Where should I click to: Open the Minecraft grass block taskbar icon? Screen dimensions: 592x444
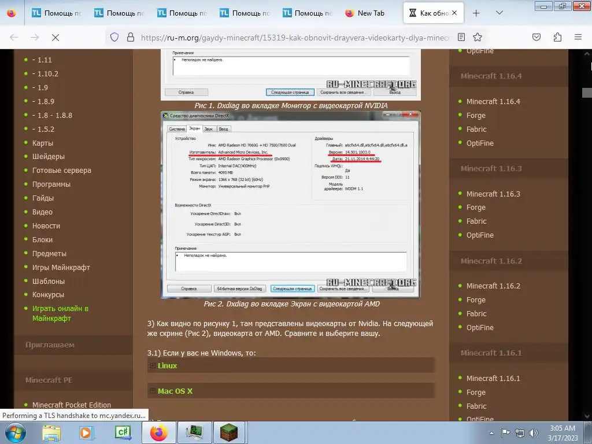[229, 432]
